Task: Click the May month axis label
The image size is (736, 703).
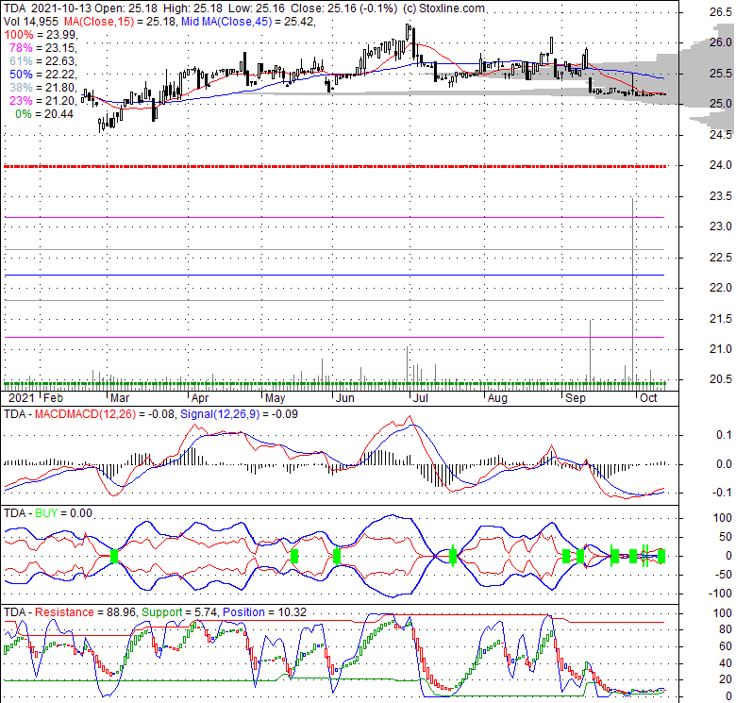Action: pyautogui.click(x=276, y=398)
